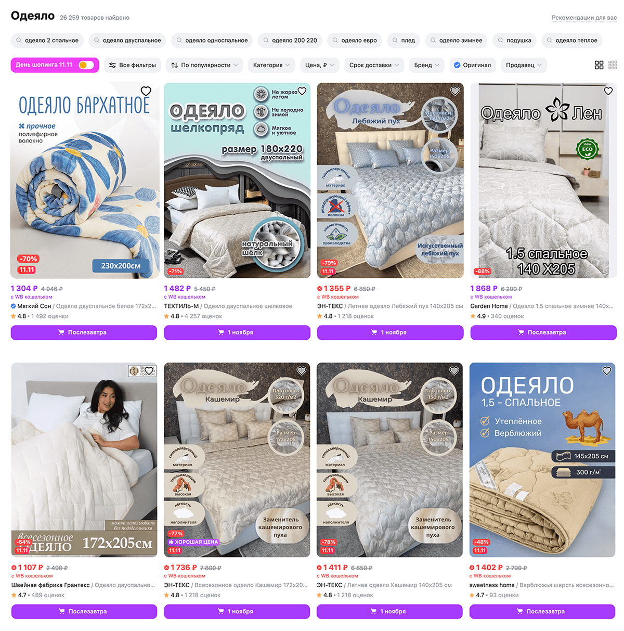
Task: Click the heart on the silkworm blanket card
Action: coord(302,91)
